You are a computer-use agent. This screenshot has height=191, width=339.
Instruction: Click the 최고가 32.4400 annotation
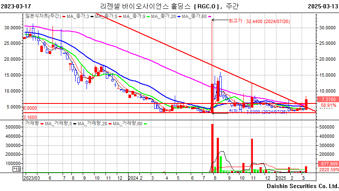click(259, 21)
